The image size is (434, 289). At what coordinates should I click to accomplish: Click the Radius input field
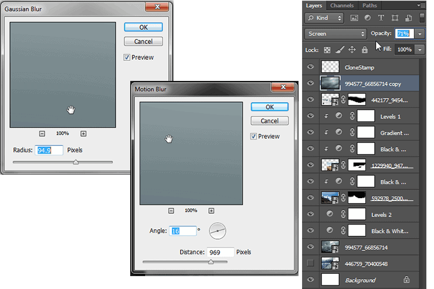(x=49, y=150)
